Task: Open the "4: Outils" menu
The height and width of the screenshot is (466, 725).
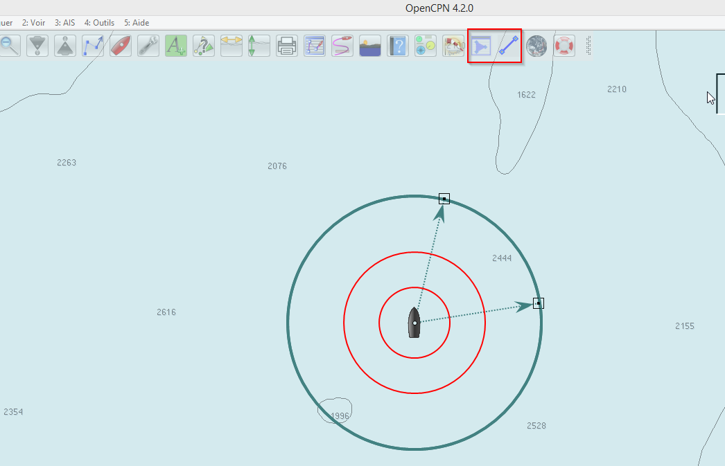Action: tap(99, 23)
